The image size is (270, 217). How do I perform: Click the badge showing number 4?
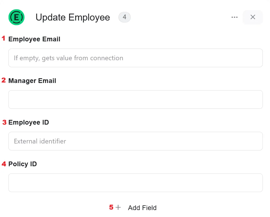[x=124, y=17]
